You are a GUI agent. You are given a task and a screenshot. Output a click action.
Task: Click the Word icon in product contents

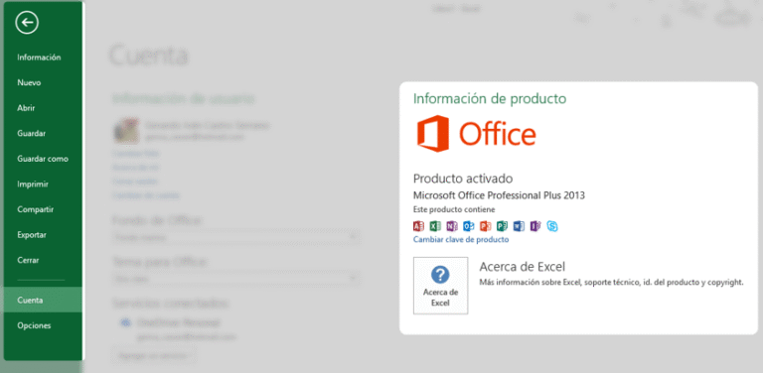519,226
